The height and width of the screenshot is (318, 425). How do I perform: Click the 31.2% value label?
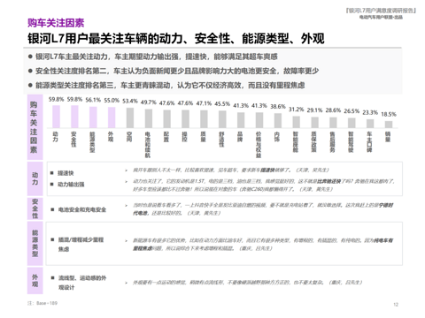pos(297,110)
